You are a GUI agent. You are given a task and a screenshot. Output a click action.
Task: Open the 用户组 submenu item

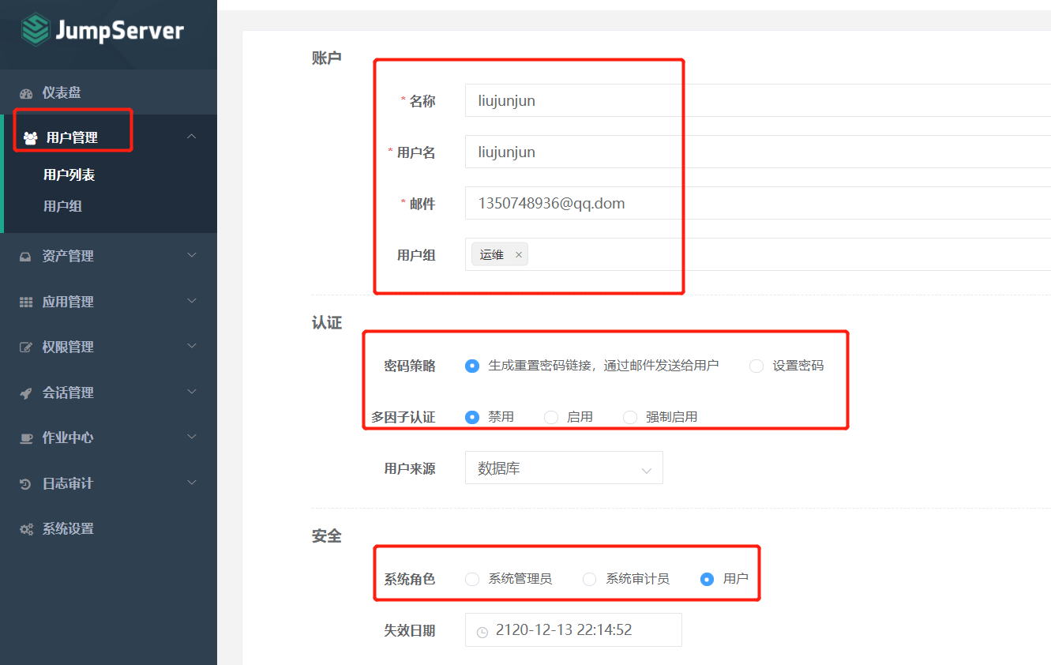(x=63, y=207)
